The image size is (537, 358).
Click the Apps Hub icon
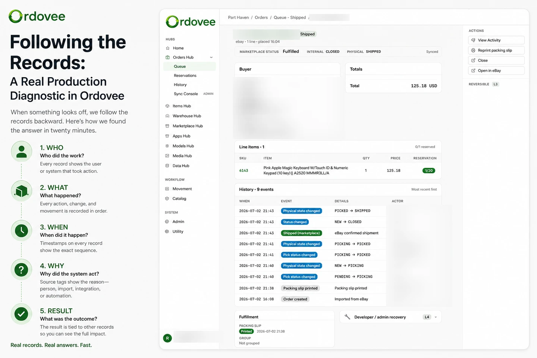pos(167,136)
